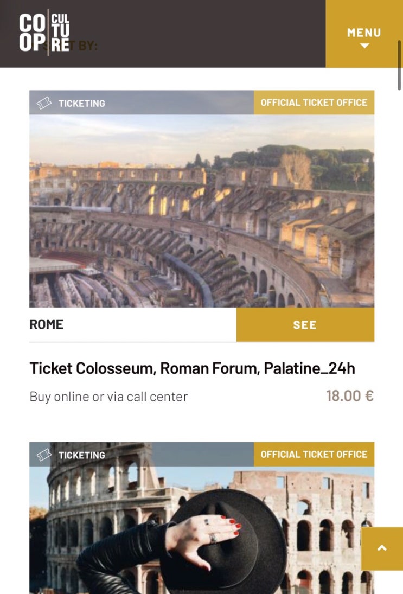The height and width of the screenshot is (594, 403).
Task: Open the MENU dropdown
Action: point(364,34)
